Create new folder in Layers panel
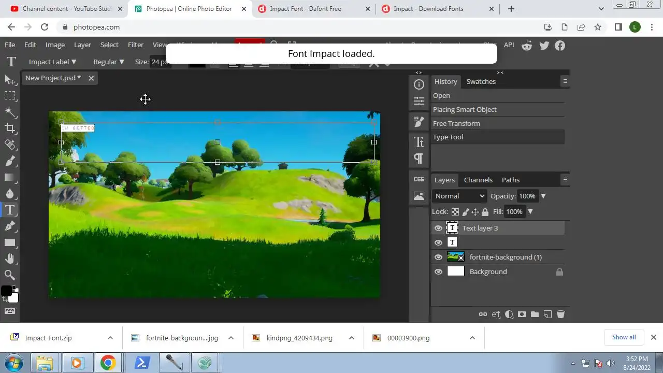 pos(535,314)
